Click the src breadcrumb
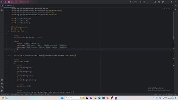Image resolution: width=178 pixels, height=100 pixels. pyautogui.click(x=22, y=94)
